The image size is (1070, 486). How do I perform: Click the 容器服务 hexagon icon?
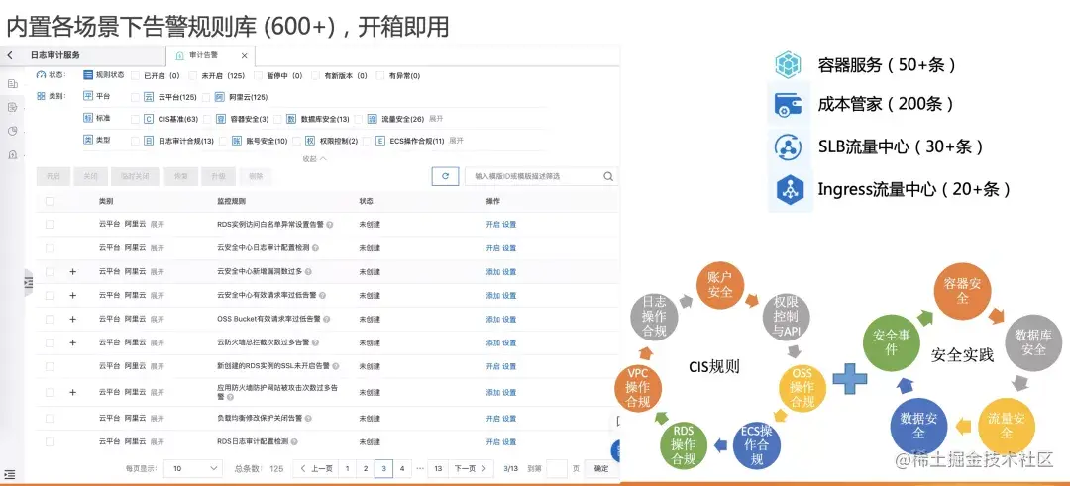(790, 64)
